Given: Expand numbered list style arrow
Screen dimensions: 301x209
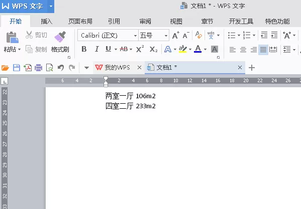Looking at the screenshot, I should 254,35.
